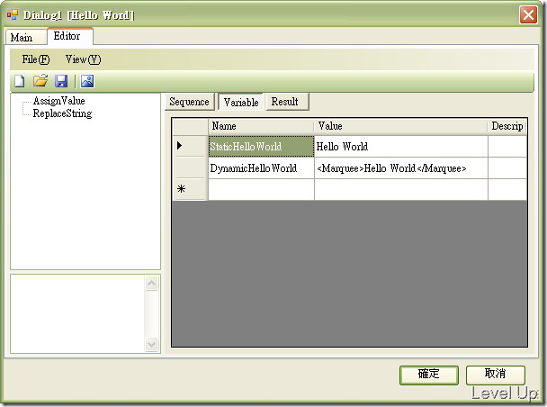Select ReplaceString in the tree
This screenshot has width=547, height=407.
pos(62,113)
